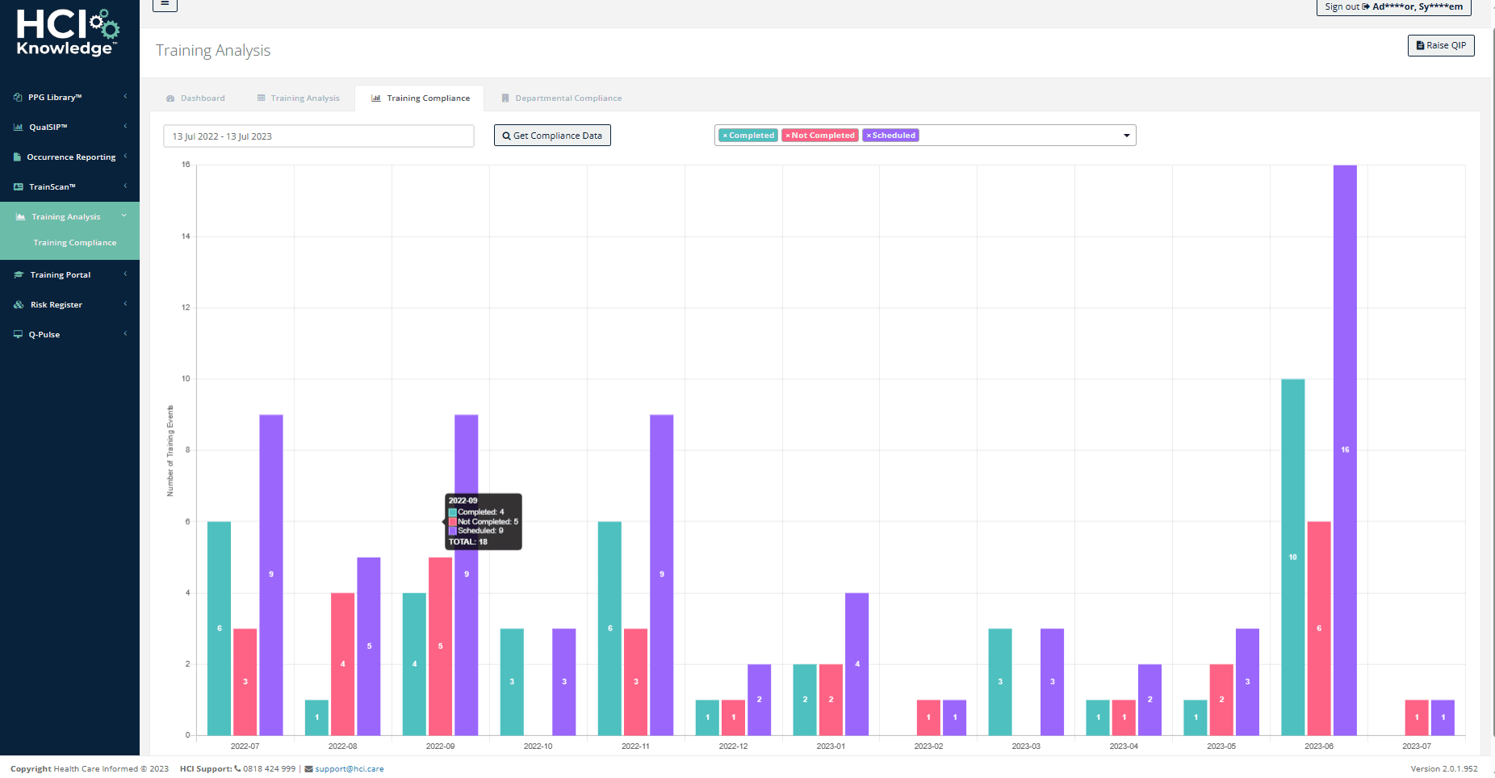Open the Dashboard tab
Screen dimensions: 1495x778
tap(196, 98)
